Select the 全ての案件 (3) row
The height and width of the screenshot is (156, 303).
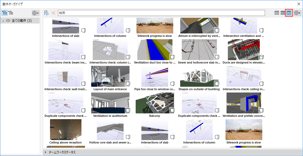[20, 21]
